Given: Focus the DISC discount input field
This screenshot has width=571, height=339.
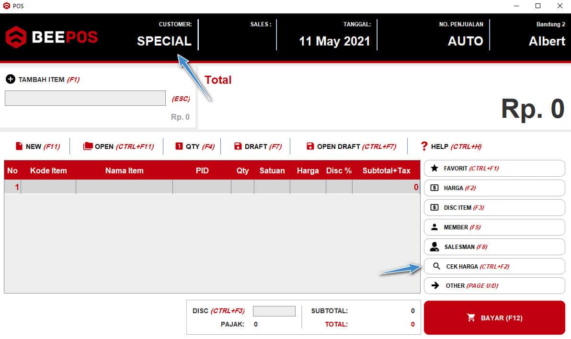Looking at the screenshot, I should coord(274,311).
